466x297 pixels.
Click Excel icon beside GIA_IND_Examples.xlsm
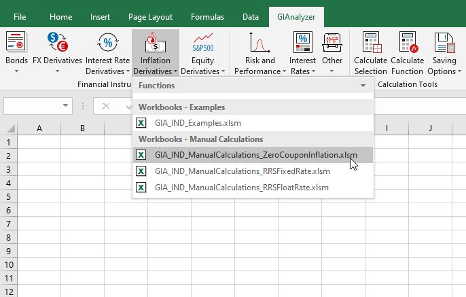coord(141,123)
